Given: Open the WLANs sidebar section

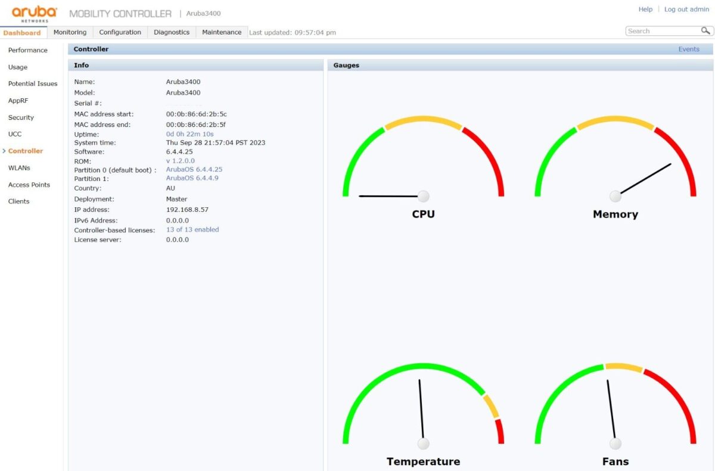Looking at the screenshot, I should 19,168.
